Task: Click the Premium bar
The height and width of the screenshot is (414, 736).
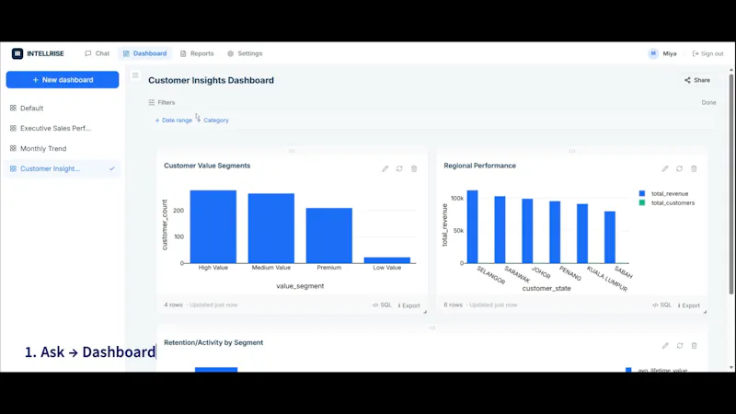Action: coord(329,236)
